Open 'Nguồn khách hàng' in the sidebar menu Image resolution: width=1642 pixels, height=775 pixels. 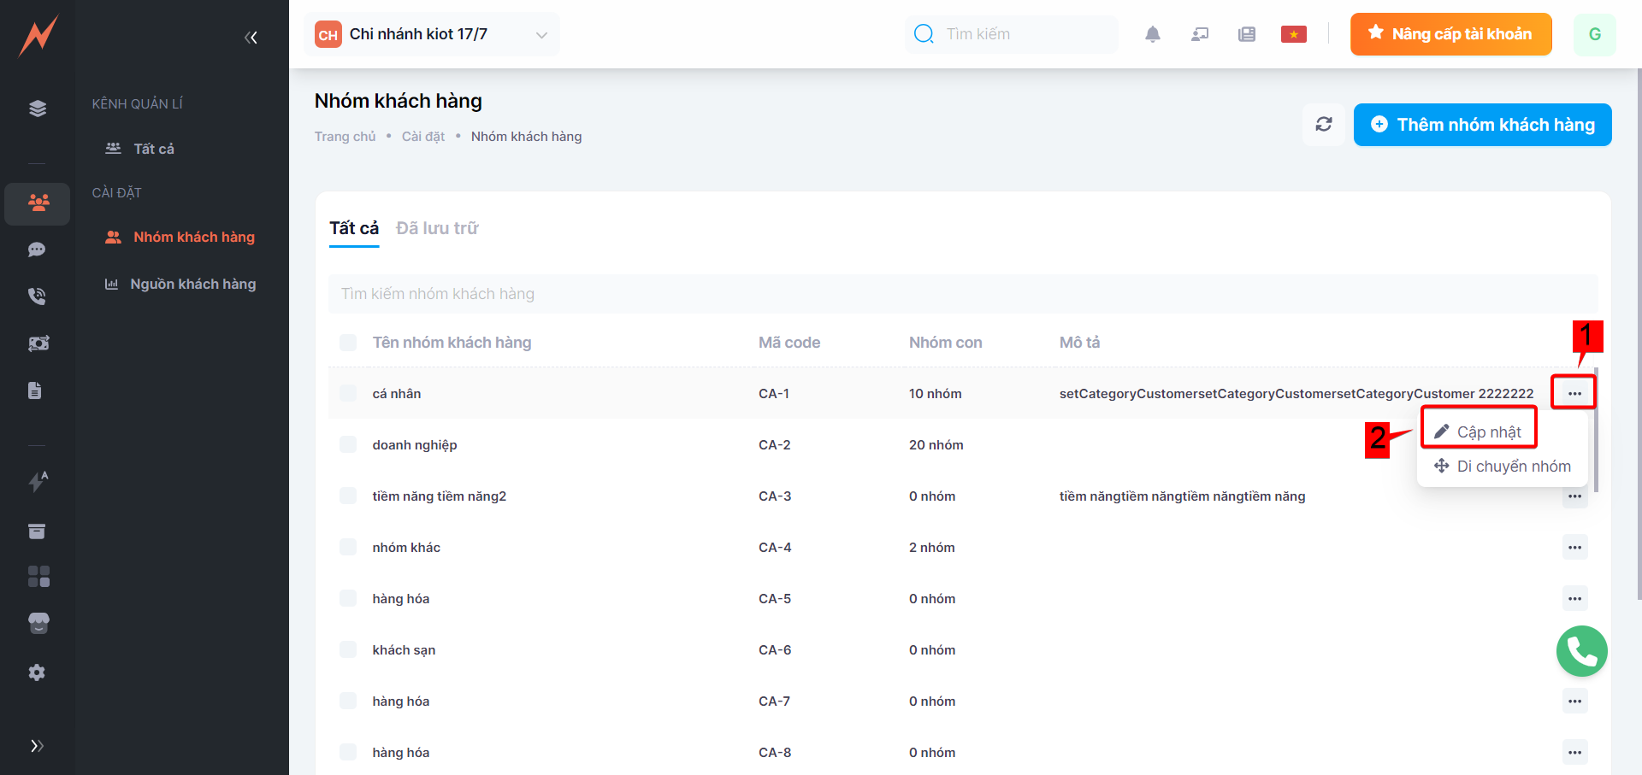click(x=192, y=284)
